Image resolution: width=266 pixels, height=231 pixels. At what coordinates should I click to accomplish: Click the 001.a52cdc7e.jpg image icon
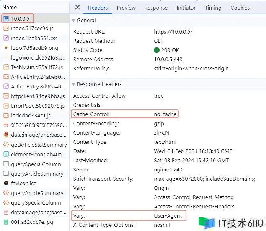click(6, 222)
